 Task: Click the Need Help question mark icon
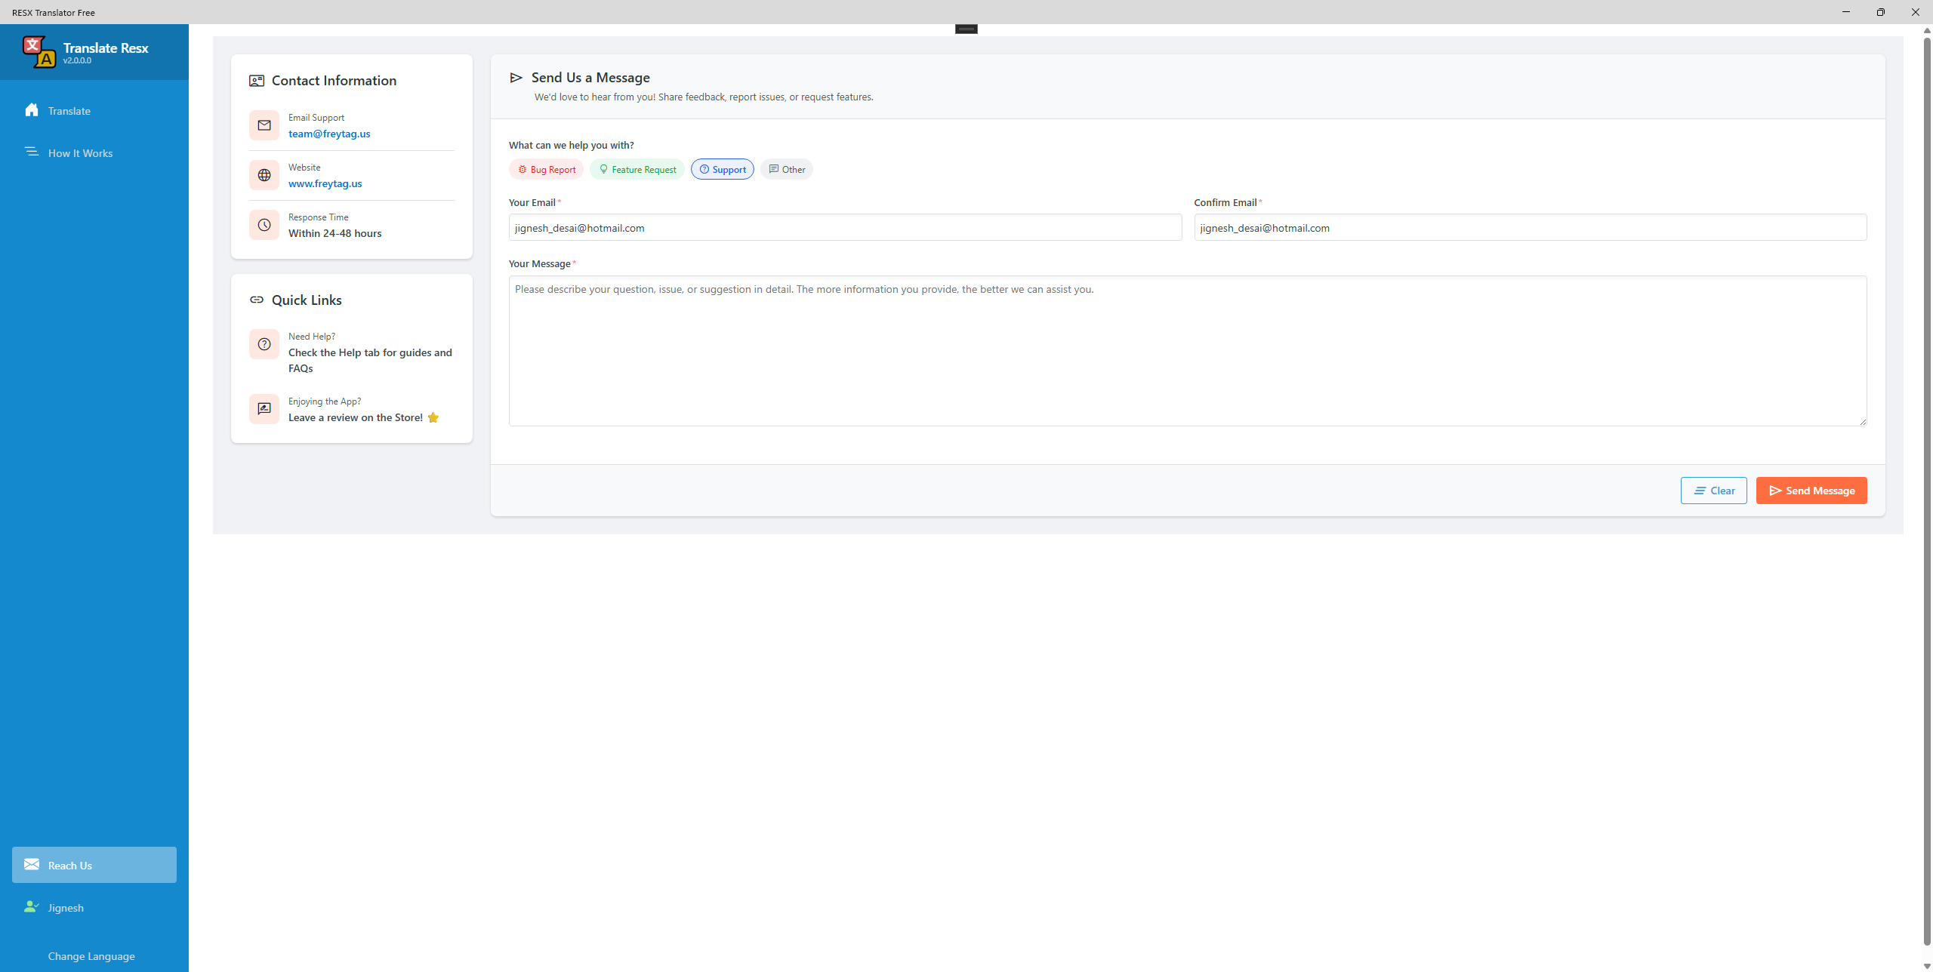tap(264, 344)
